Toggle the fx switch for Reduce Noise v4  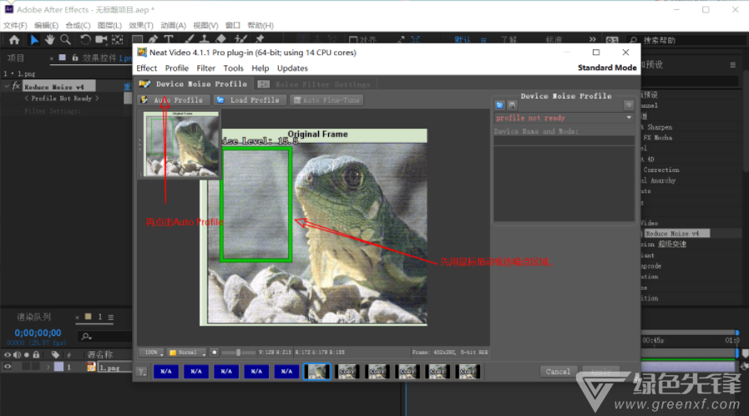(16, 86)
